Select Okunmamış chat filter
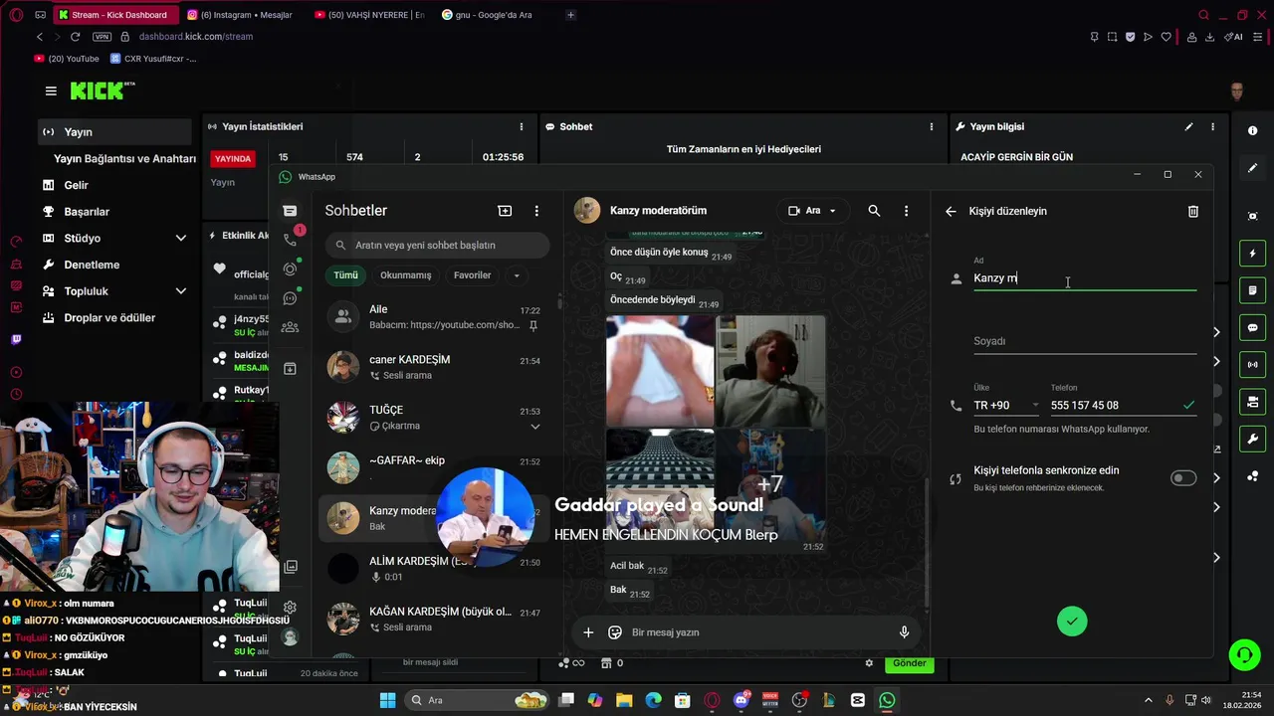The width and height of the screenshot is (1274, 716). 405,275
